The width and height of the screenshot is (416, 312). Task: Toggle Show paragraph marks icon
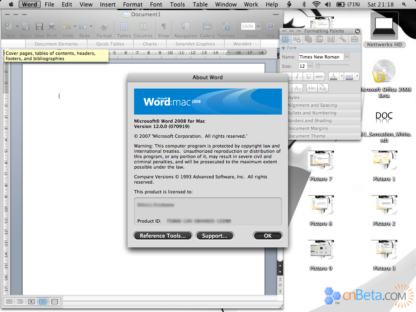pyautogui.click(x=164, y=26)
